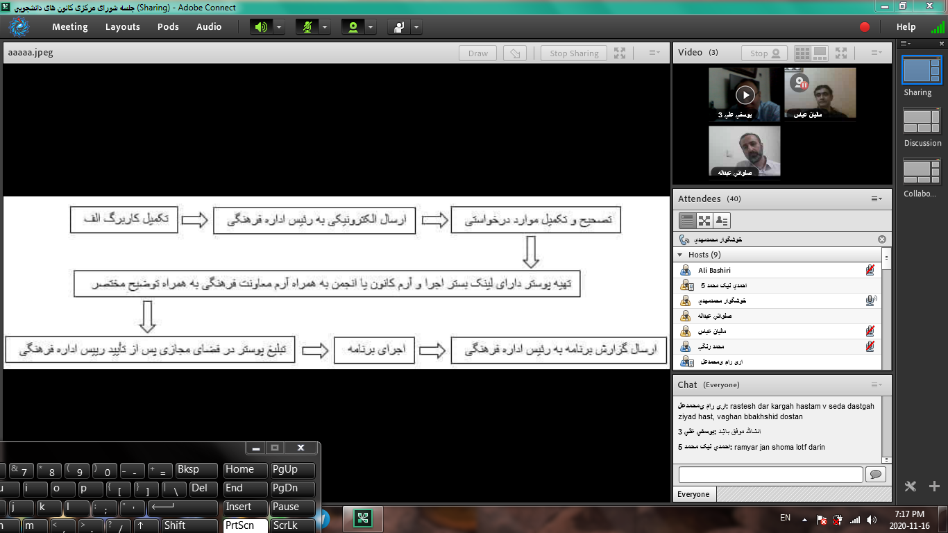
Task: Toggle the microphone in the top toolbar
Action: pos(307,27)
